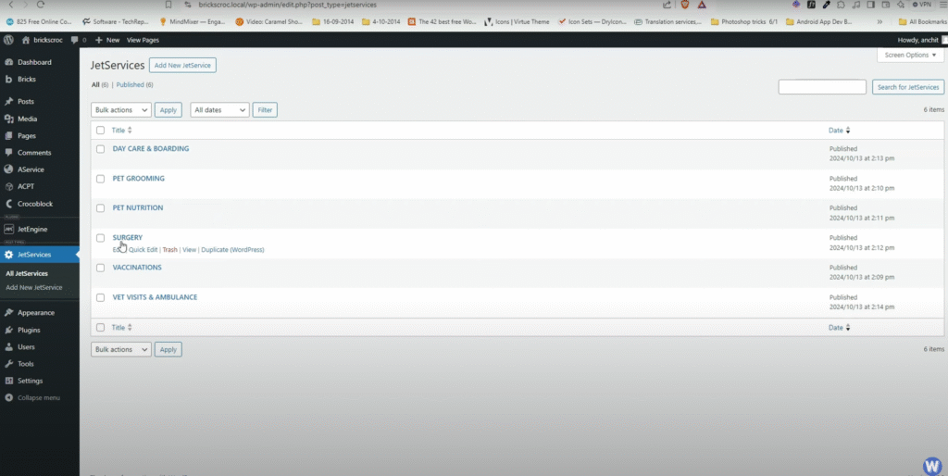The width and height of the screenshot is (948, 476).
Task: Sort by Title in table footer
Action: [x=121, y=327]
